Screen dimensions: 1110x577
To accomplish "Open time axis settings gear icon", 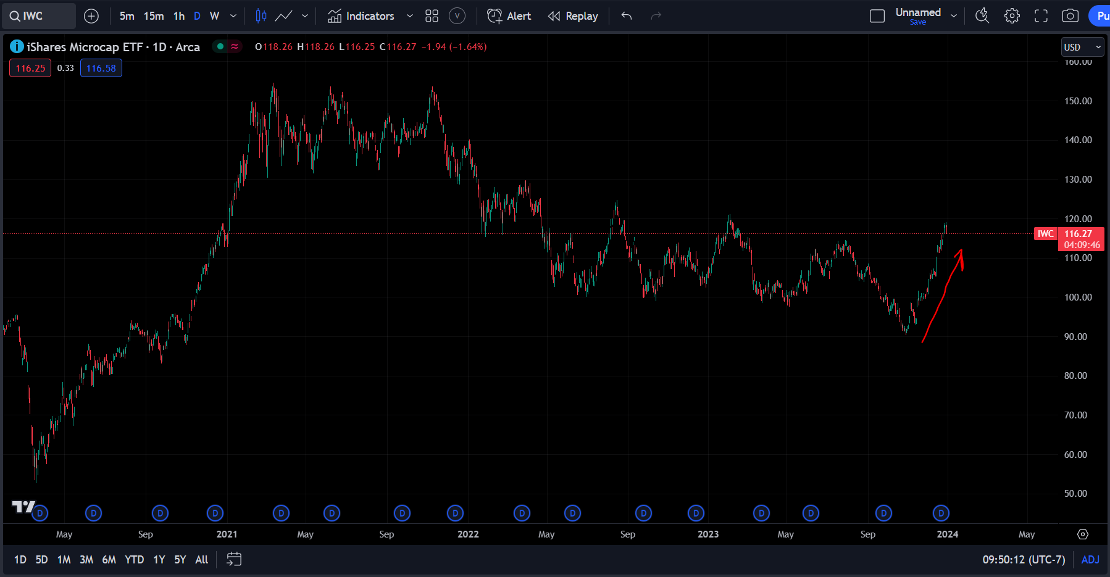I will click(1083, 534).
